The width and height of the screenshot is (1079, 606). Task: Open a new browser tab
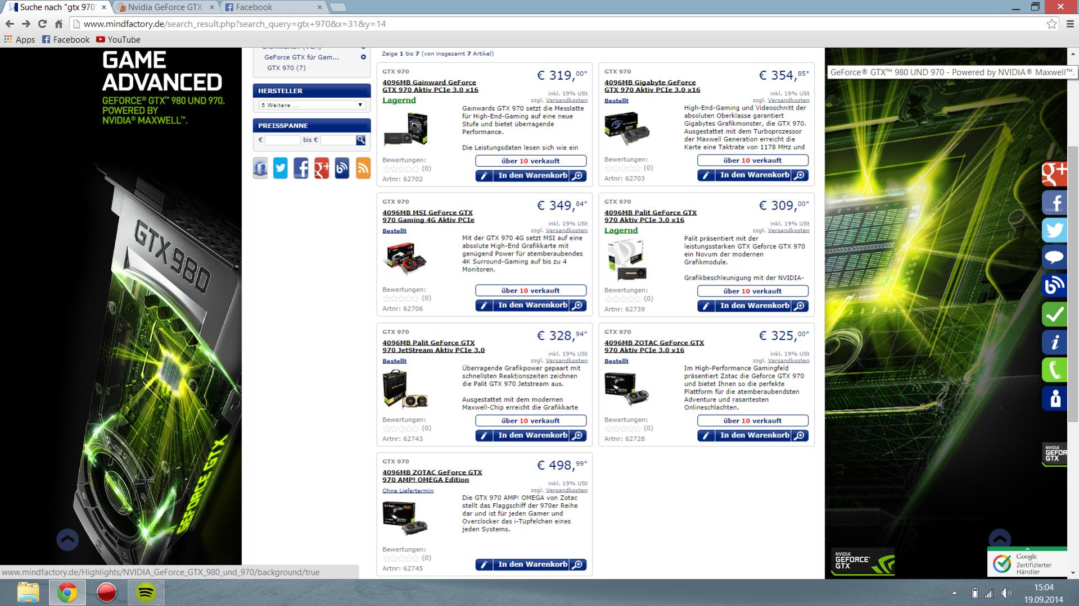338,7
